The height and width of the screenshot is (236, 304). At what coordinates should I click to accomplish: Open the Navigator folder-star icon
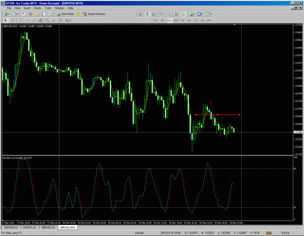click(x=37, y=14)
